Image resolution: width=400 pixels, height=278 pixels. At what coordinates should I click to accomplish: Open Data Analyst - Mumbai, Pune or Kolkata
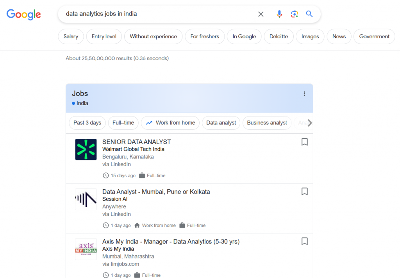point(156,192)
